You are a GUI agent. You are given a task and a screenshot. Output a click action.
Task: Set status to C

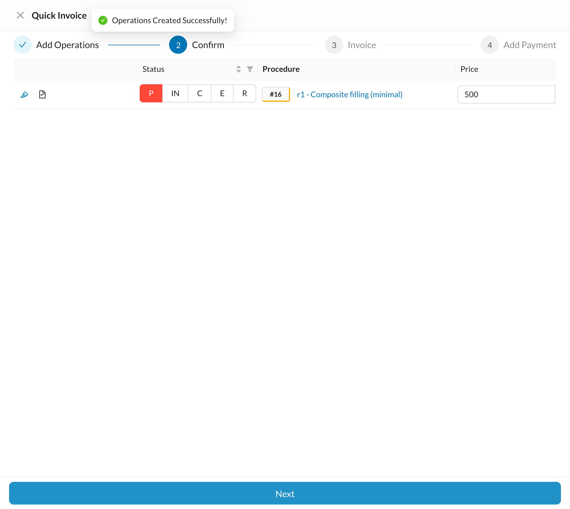coord(200,93)
